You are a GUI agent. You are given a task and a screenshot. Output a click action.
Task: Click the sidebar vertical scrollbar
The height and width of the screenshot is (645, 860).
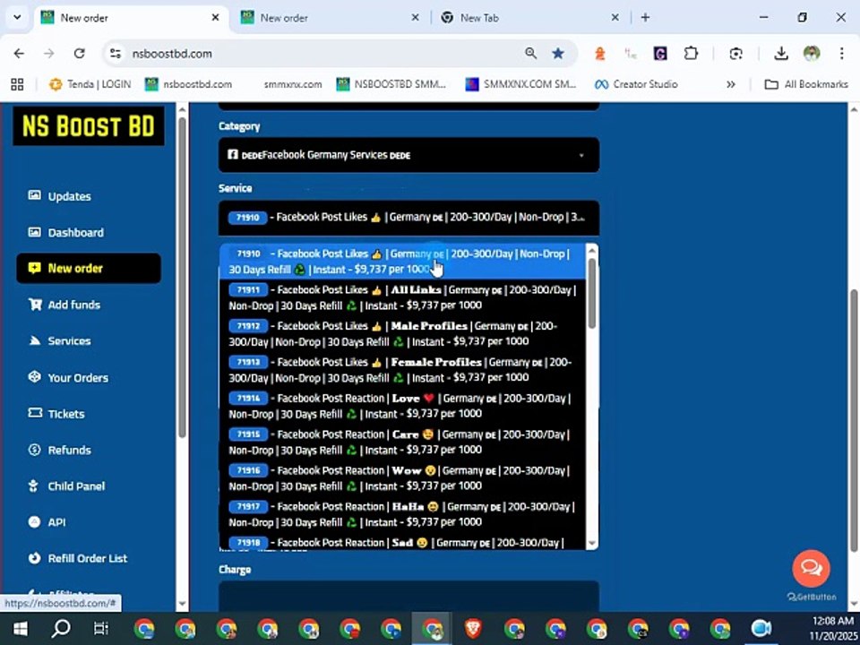click(182, 278)
